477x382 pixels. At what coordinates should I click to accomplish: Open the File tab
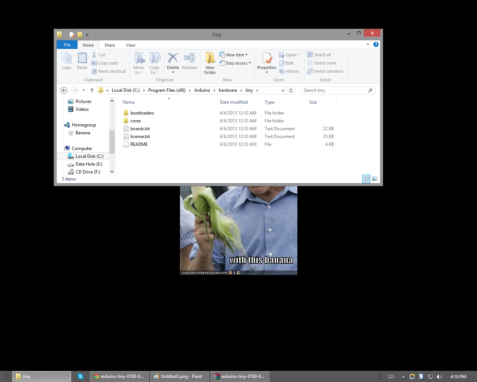tap(67, 45)
